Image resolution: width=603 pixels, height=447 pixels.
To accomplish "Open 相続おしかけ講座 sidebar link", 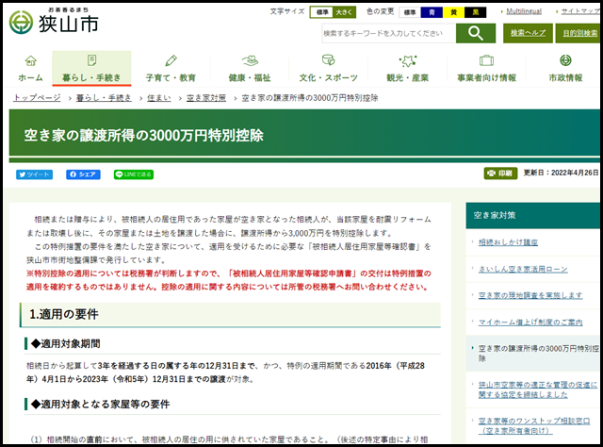I will 508,242.
